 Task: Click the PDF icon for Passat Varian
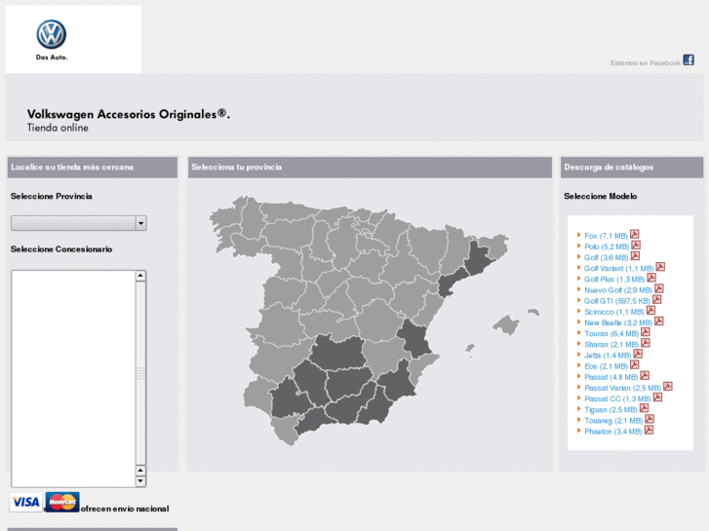coord(667,386)
